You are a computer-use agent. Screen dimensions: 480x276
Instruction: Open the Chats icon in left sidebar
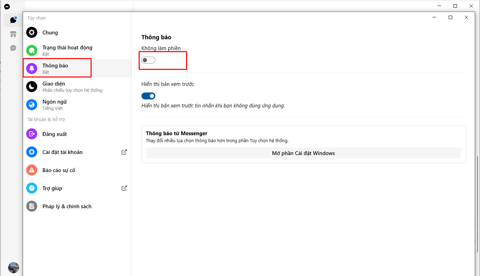tap(13, 20)
